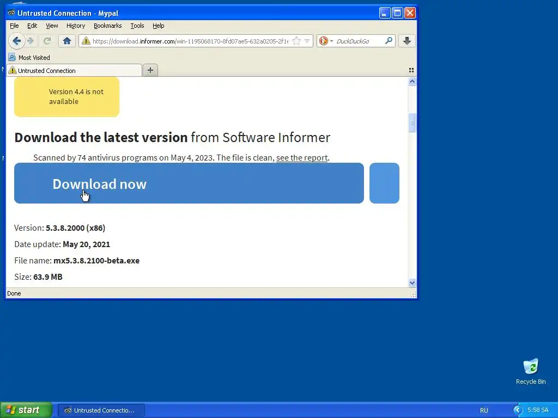The image size is (558, 418).
Task: Click the page scrollbar down arrow
Action: [412, 283]
